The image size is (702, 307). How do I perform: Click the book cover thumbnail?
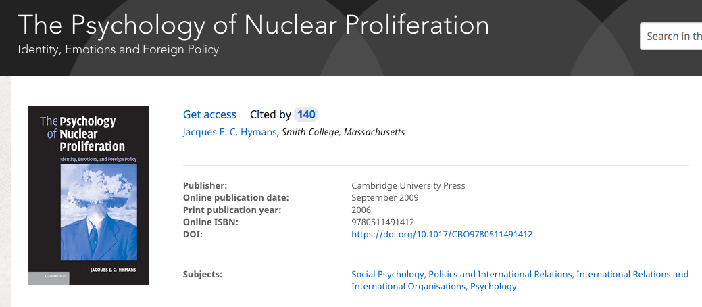point(89,195)
